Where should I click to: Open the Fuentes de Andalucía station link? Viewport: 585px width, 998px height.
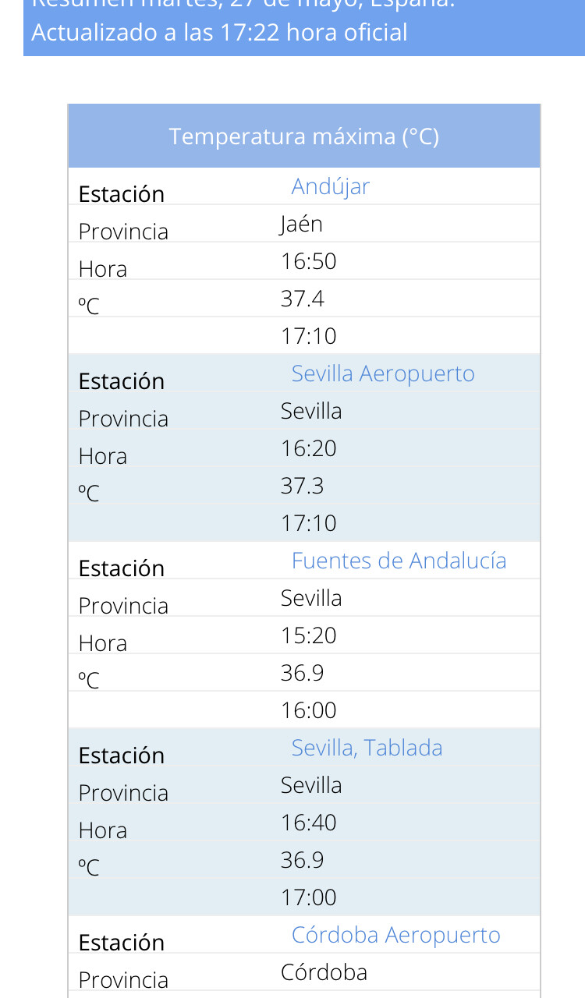[x=399, y=561]
